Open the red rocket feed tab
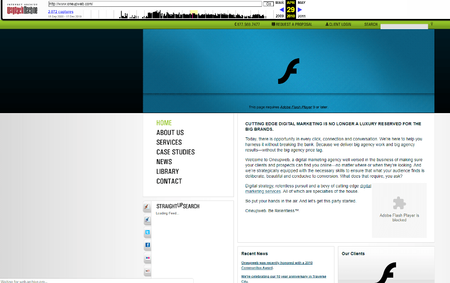The height and width of the screenshot is (283, 450). pyautogui.click(x=147, y=207)
